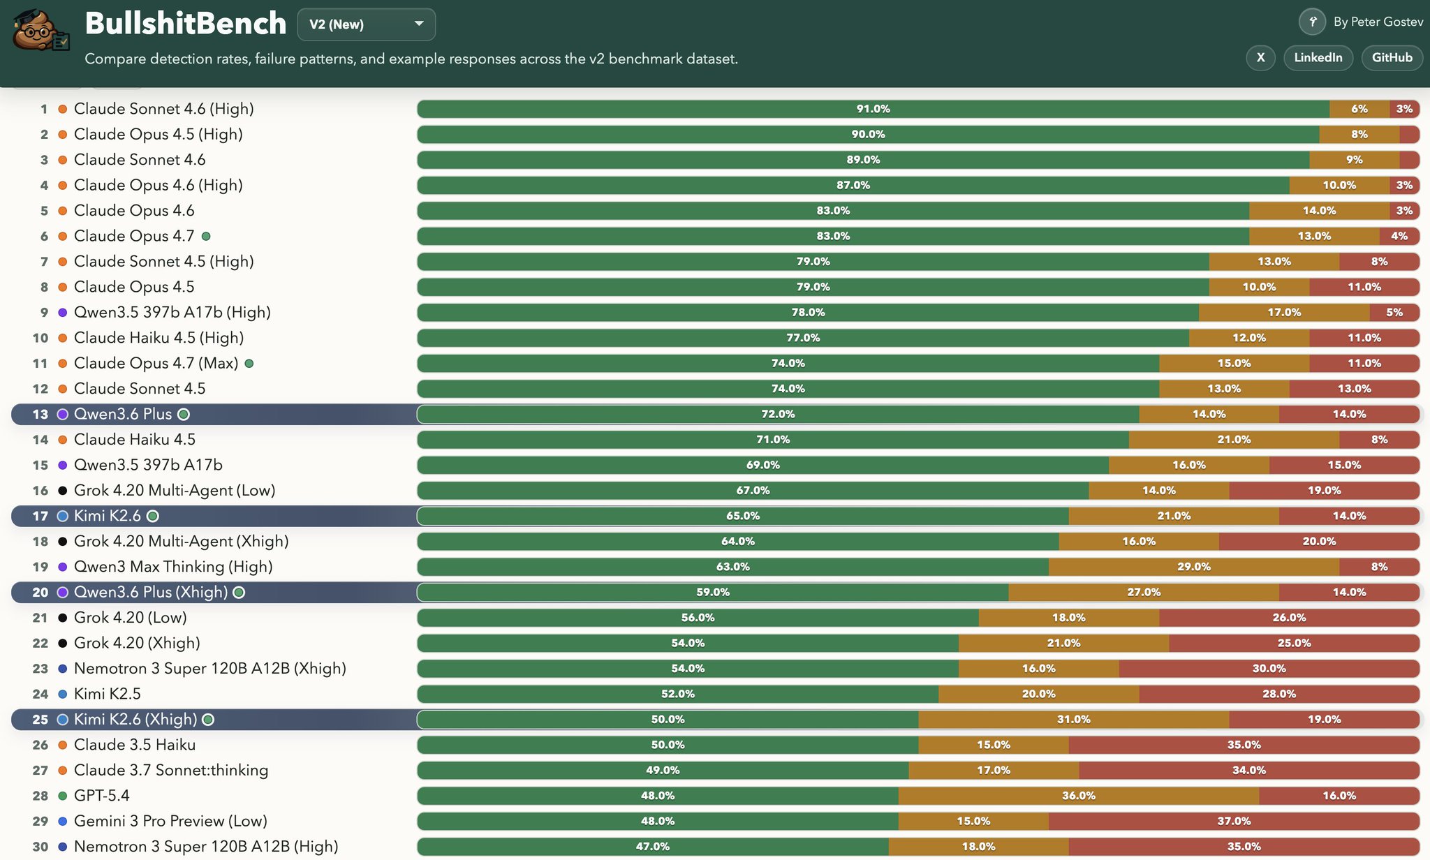The width and height of the screenshot is (1430, 860).
Task: Open the LinkedIn link button
Action: [x=1318, y=58]
